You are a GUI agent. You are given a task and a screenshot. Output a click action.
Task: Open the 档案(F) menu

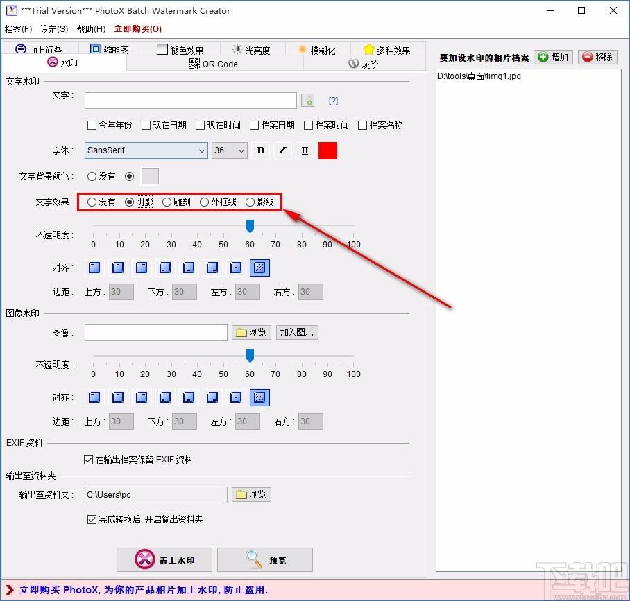19,29
